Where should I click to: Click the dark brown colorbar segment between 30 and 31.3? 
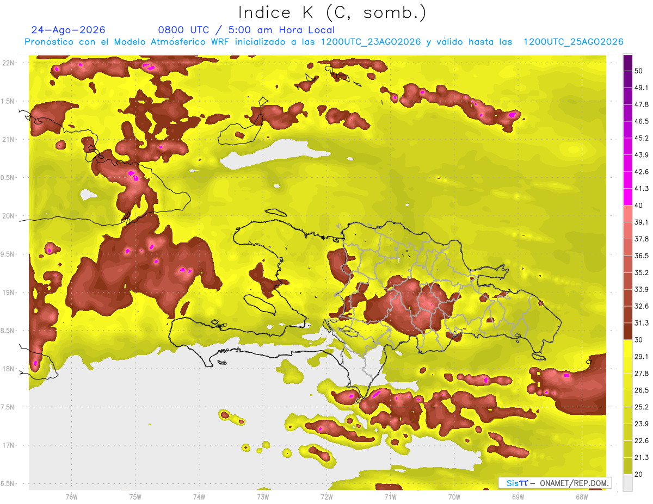point(628,331)
